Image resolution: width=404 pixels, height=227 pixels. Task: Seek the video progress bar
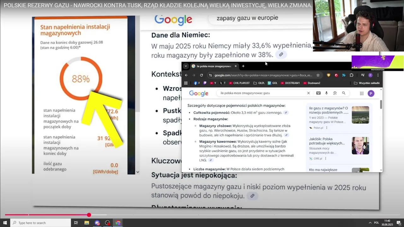(202, 215)
